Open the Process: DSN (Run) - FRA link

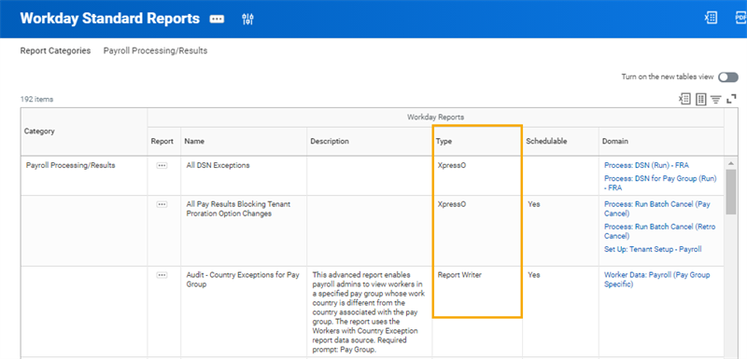pos(646,165)
